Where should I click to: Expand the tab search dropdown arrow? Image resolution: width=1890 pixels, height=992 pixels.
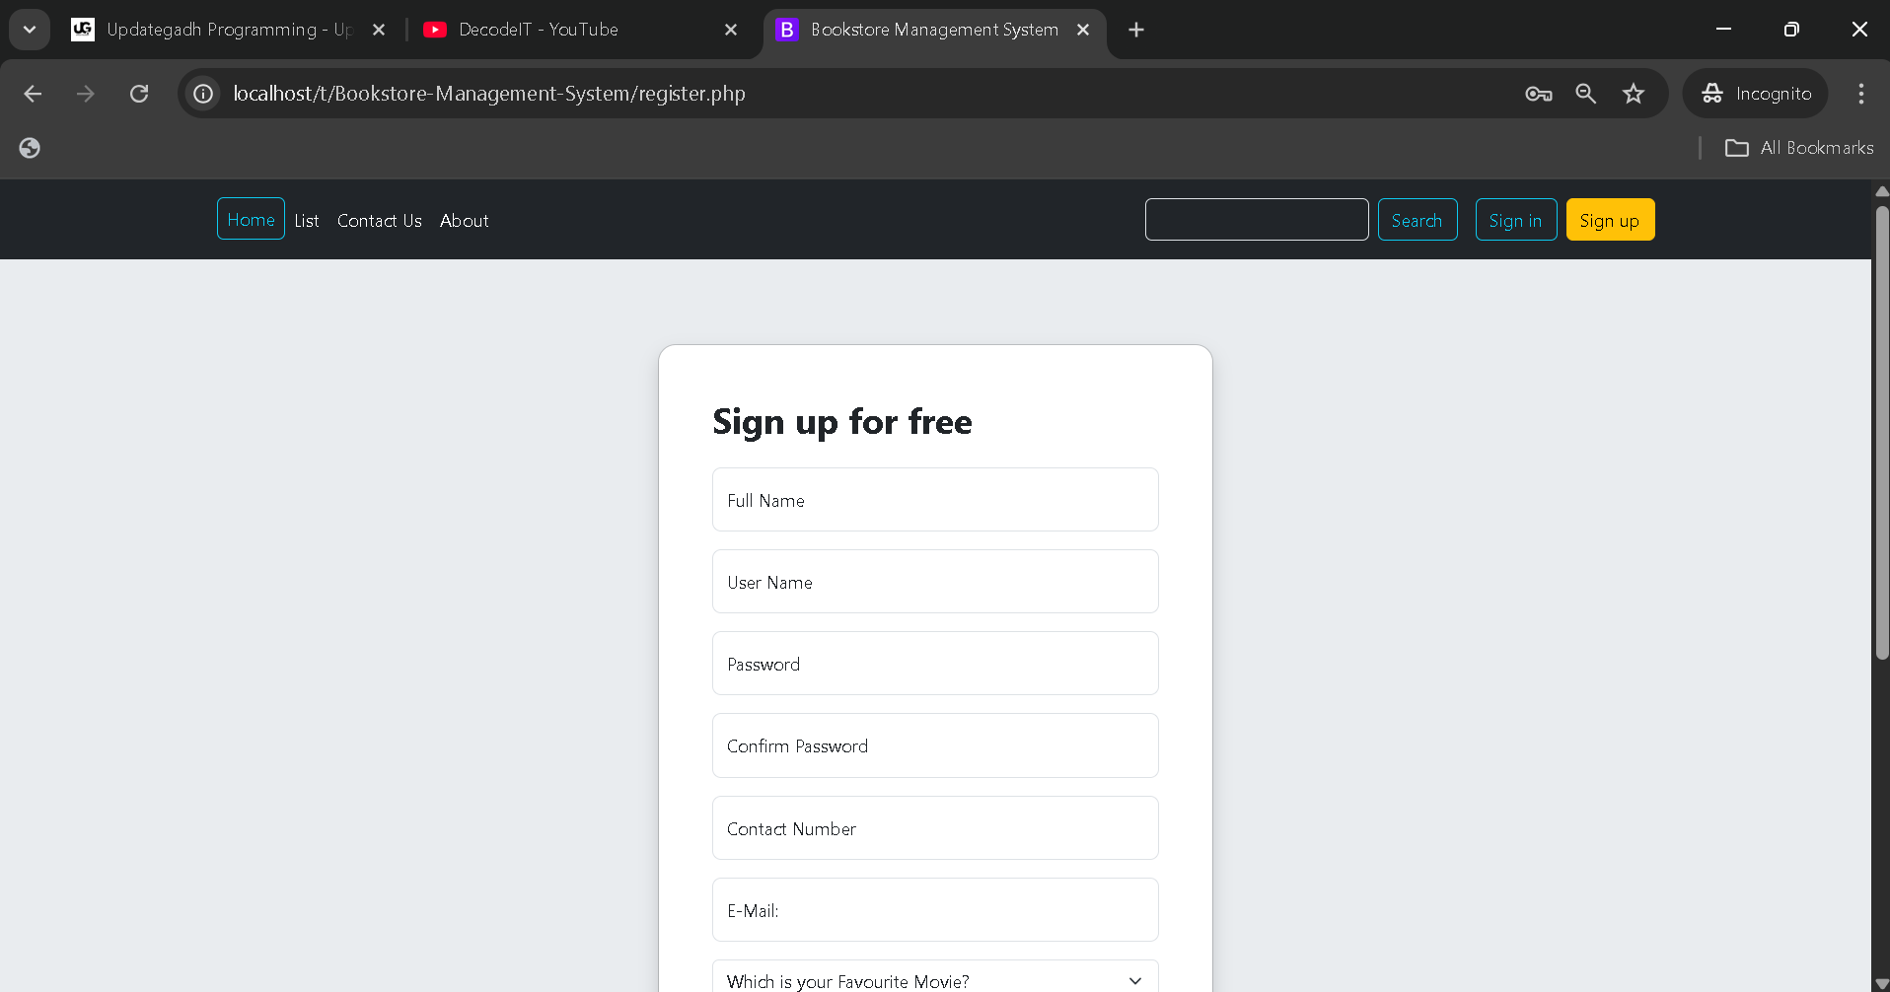tap(30, 30)
